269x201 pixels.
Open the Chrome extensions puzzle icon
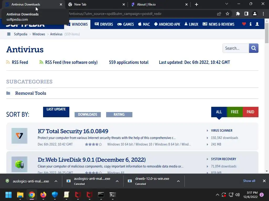click(x=238, y=14)
